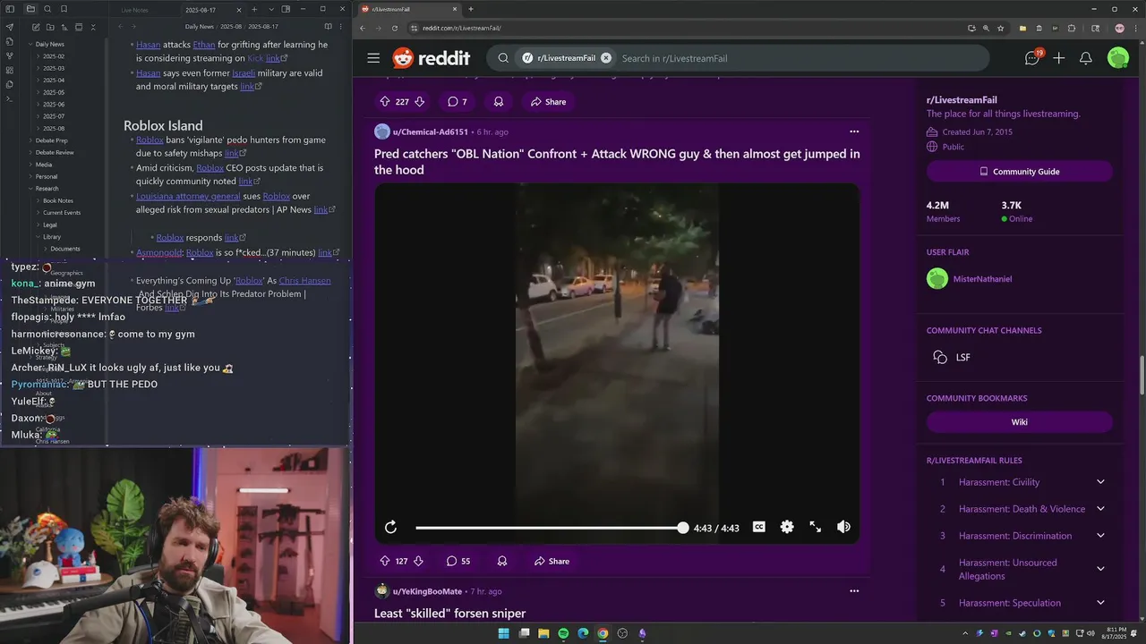The height and width of the screenshot is (644, 1146).
Task: Open the 55 comments on OBL Nation post
Action: click(458, 561)
